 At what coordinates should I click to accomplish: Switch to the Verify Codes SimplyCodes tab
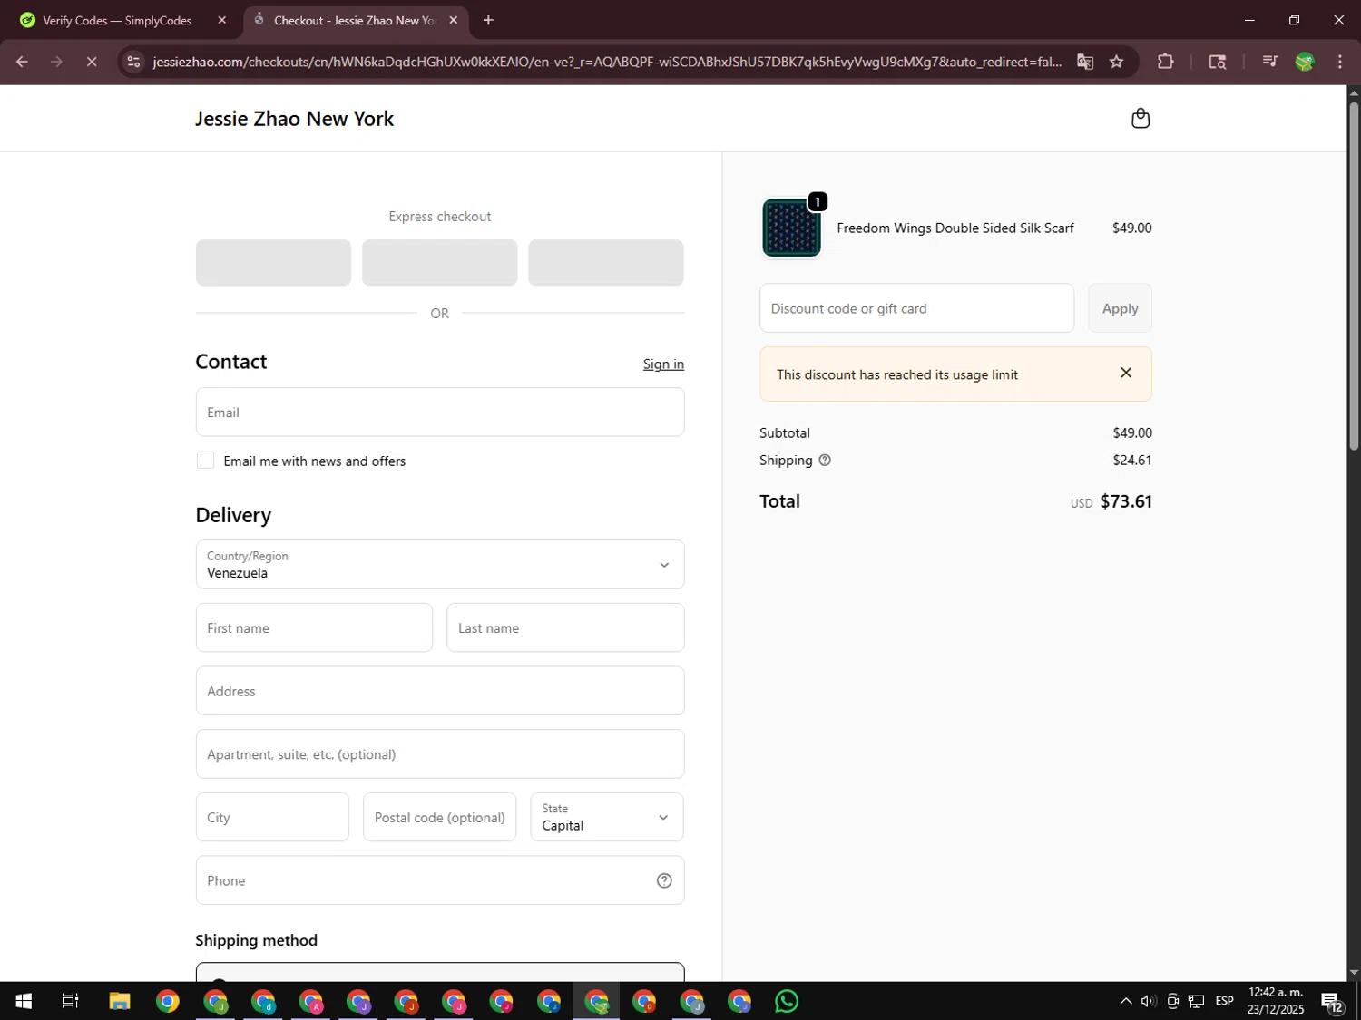[117, 20]
